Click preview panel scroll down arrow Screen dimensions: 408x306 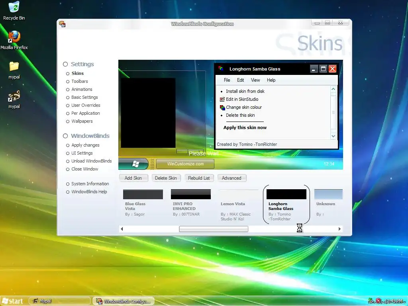click(x=333, y=136)
